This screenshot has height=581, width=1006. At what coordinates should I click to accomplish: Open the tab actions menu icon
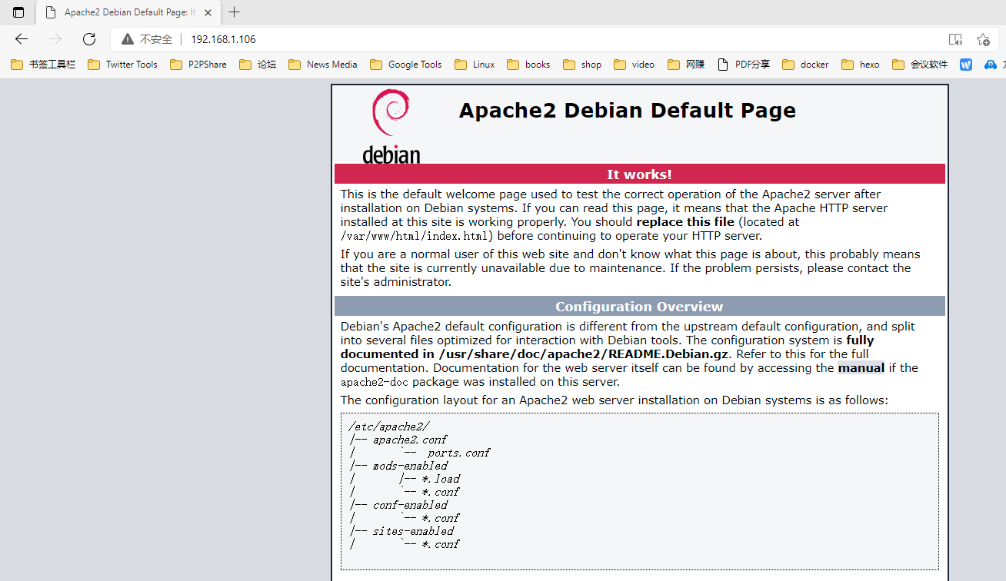18,12
